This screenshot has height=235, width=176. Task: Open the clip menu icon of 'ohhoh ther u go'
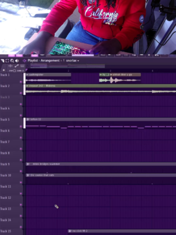(111, 74)
